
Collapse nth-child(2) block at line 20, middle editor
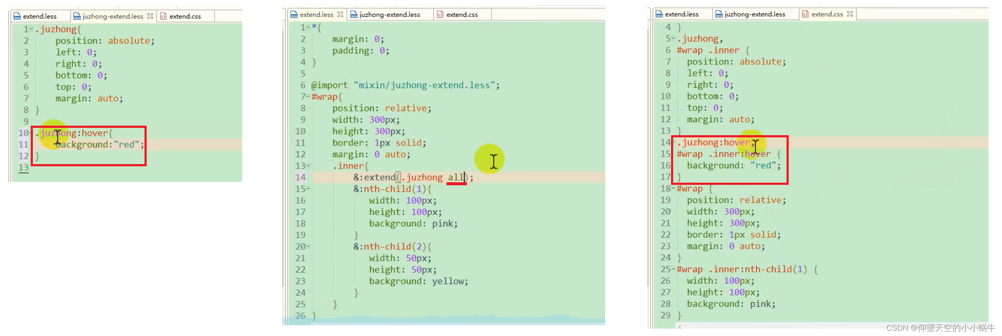click(x=308, y=247)
